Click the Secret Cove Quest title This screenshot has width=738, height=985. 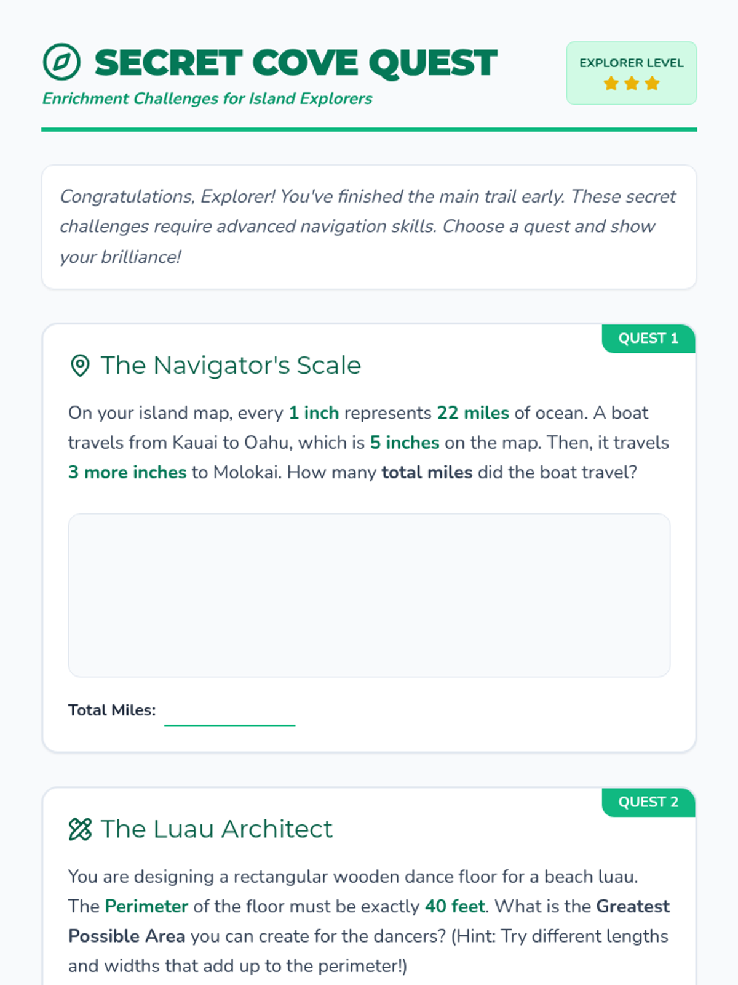coord(295,63)
